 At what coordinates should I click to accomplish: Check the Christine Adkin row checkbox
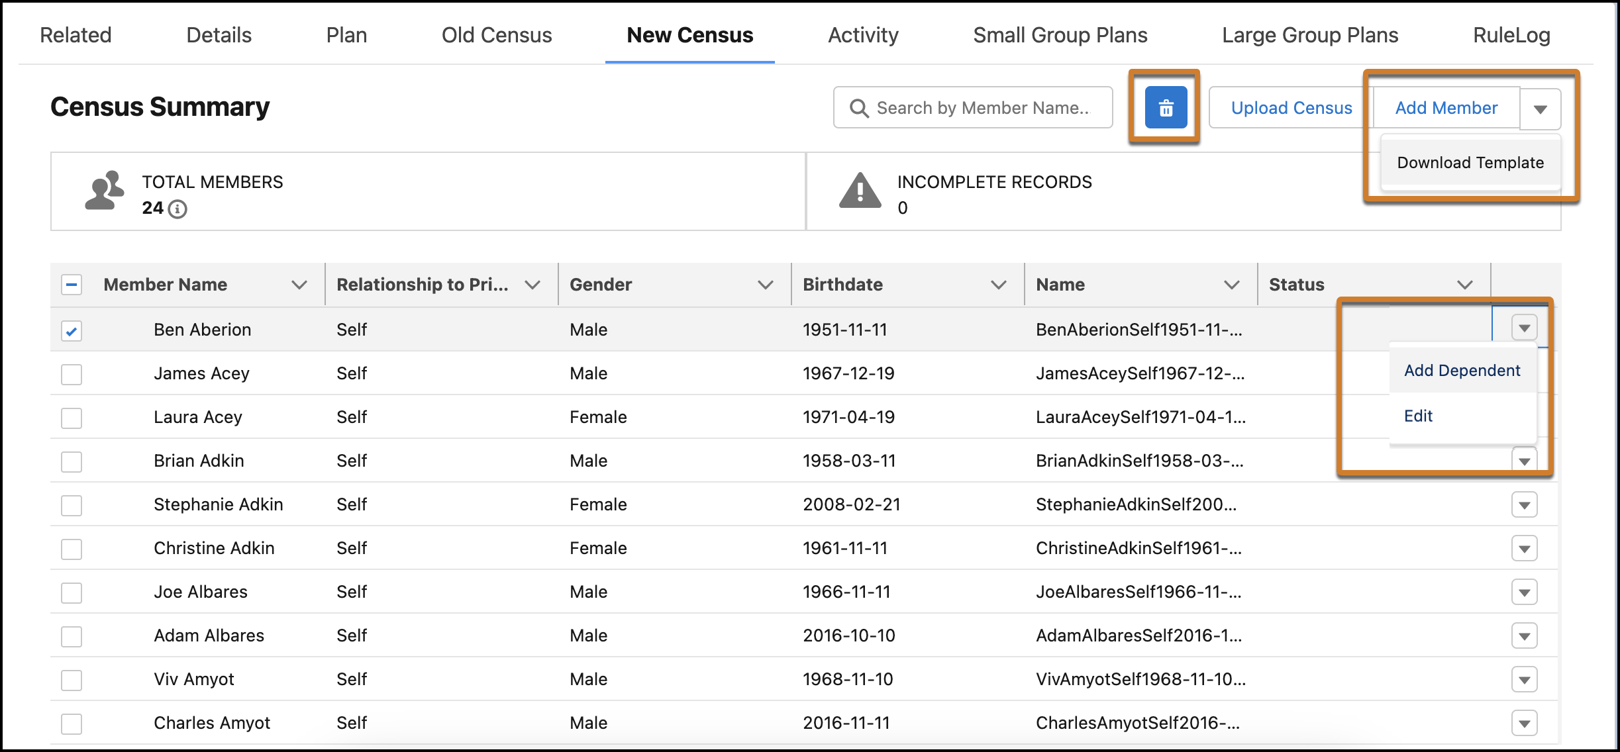(72, 549)
